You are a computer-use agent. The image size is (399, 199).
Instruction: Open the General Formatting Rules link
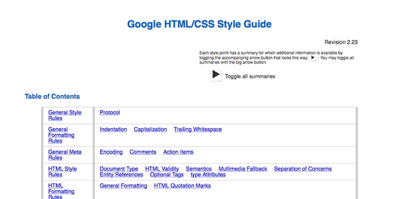[x=61, y=135]
